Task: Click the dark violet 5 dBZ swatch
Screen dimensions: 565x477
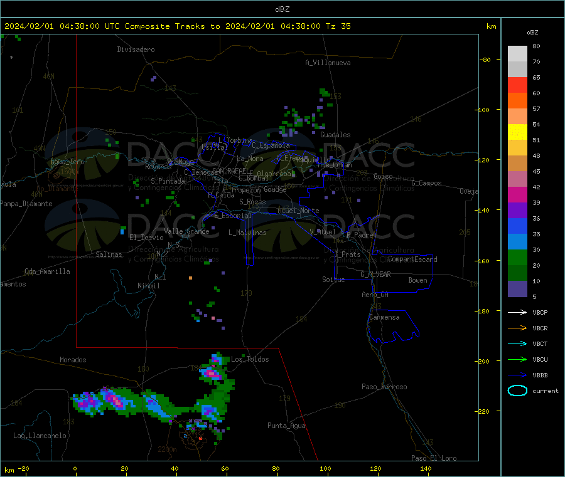Action: click(517, 289)
